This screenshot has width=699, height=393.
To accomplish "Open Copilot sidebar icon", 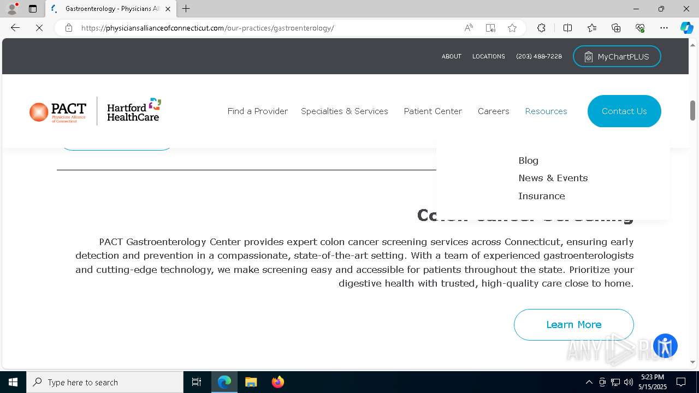I will 686,28.
